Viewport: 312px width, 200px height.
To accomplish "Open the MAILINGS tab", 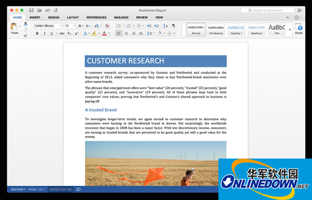I will coord(121,18).
